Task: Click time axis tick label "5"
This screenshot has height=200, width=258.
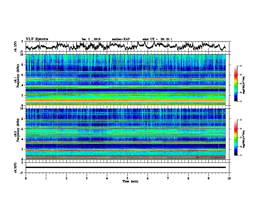Action: 127,178
